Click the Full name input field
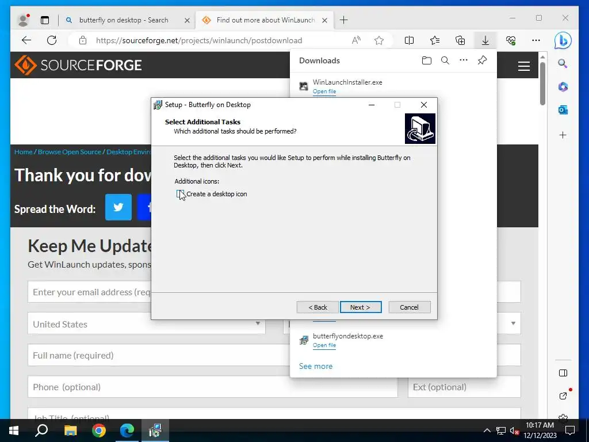 point(159,355)
